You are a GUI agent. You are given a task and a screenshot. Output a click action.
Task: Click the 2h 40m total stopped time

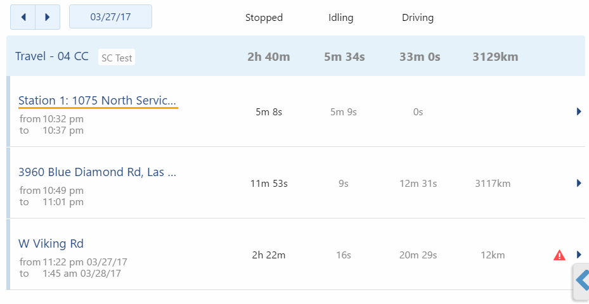[269, 56]
